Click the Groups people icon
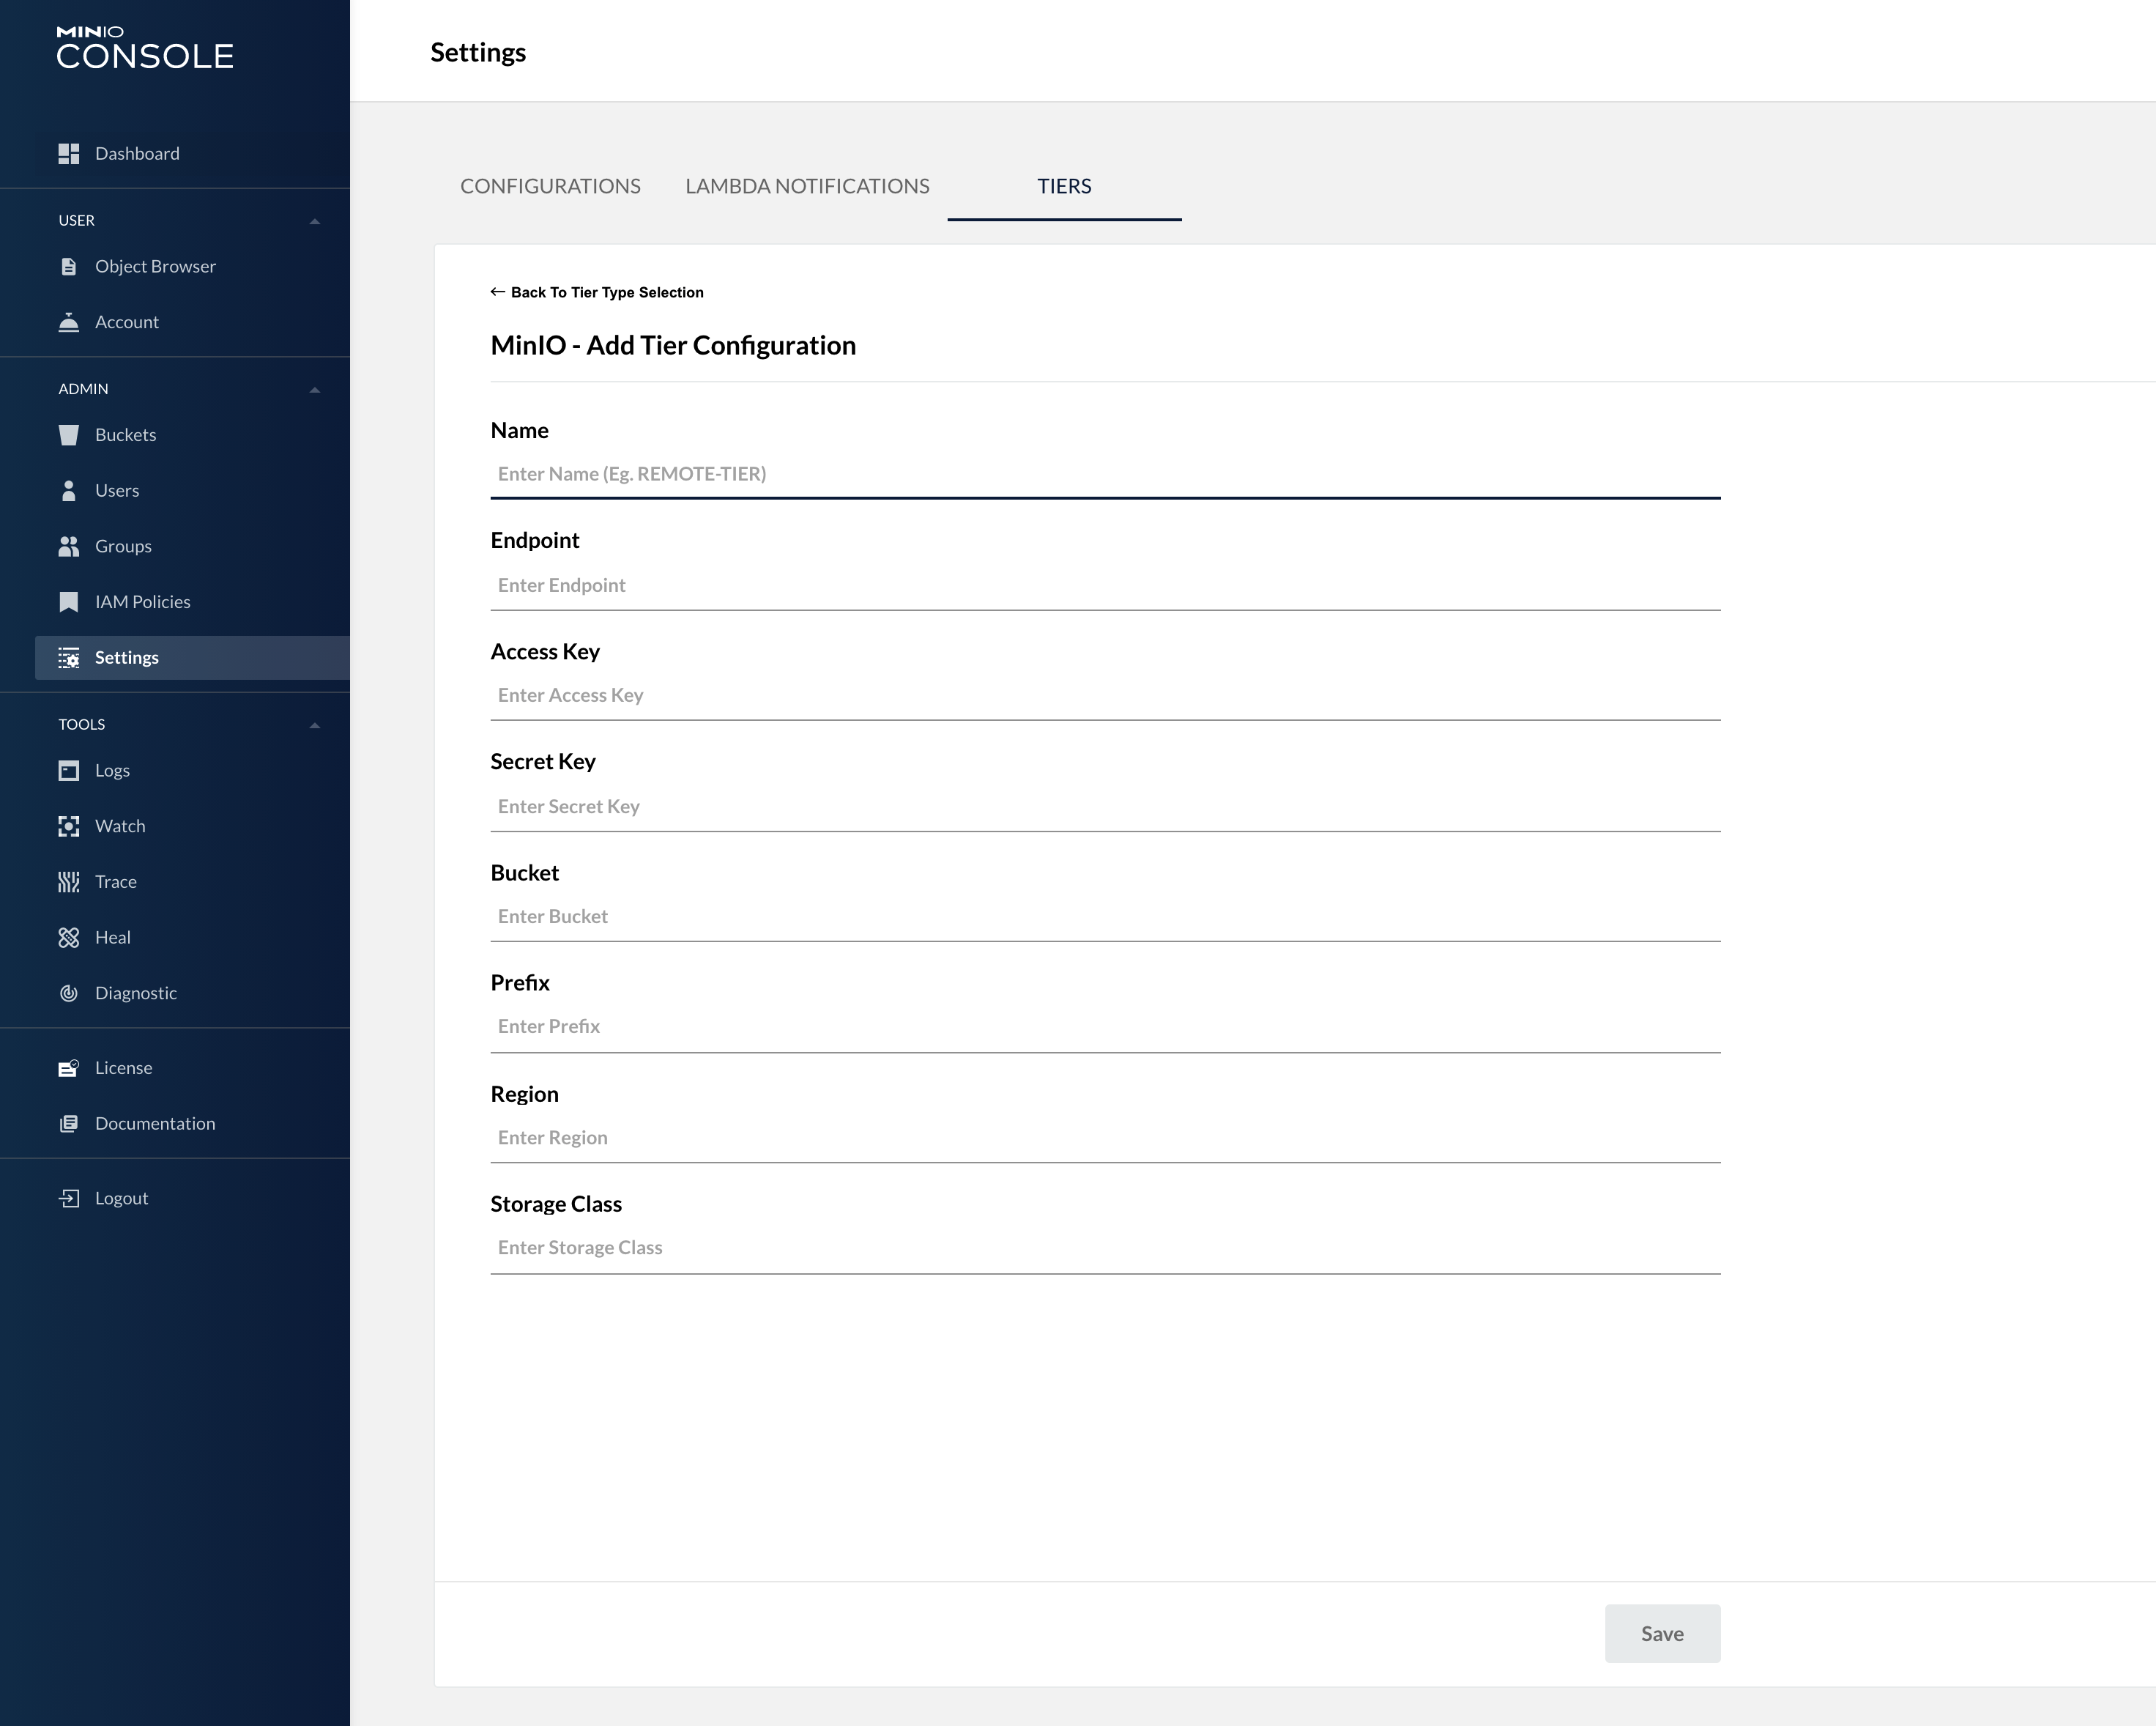 68,547
